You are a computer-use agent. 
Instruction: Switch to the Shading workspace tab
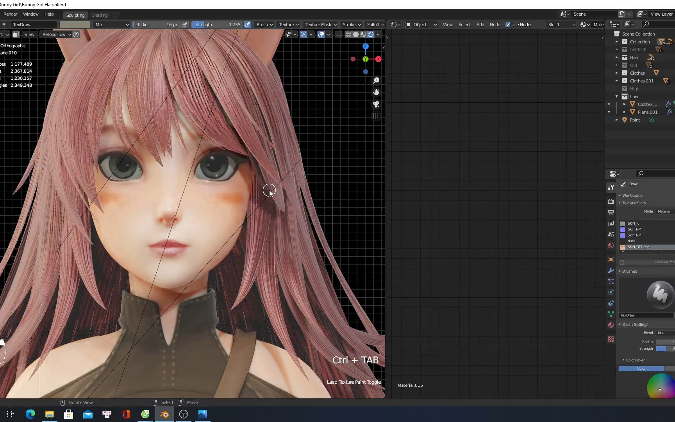tap(100, 15)
